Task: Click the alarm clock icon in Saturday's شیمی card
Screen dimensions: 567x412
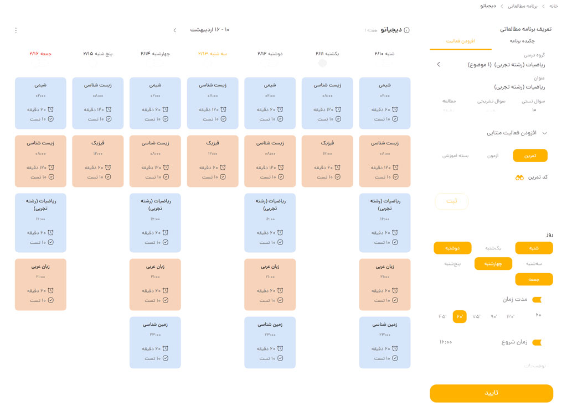Action: point(395,109)
